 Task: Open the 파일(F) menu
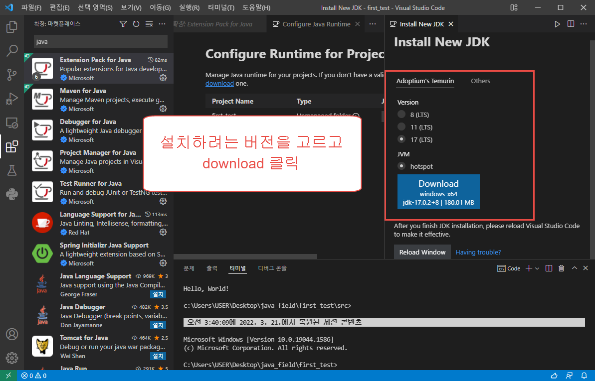(31, 7)
